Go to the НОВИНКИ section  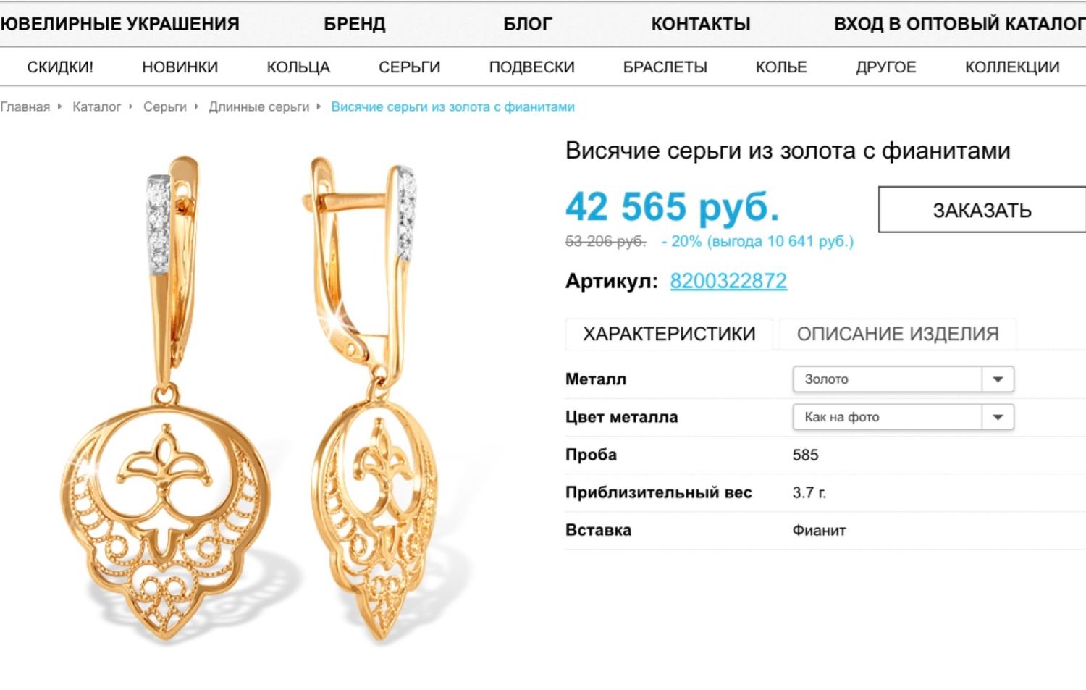[x=180, y=67]
